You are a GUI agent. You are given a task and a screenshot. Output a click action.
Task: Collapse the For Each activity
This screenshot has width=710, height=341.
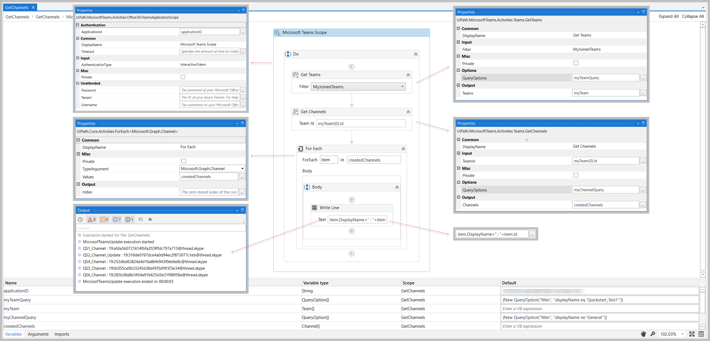tap(403, 149)
